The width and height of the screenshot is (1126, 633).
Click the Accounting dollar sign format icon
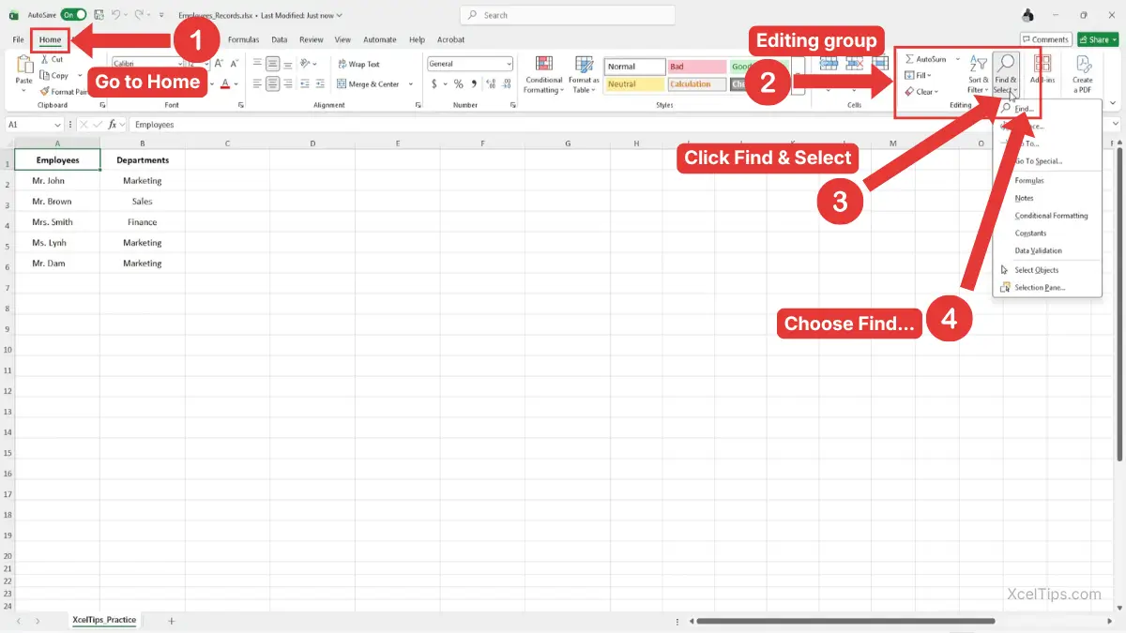tap(434, 84)
